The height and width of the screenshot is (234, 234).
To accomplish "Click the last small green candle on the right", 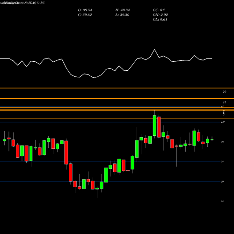I will coord(212,139).
